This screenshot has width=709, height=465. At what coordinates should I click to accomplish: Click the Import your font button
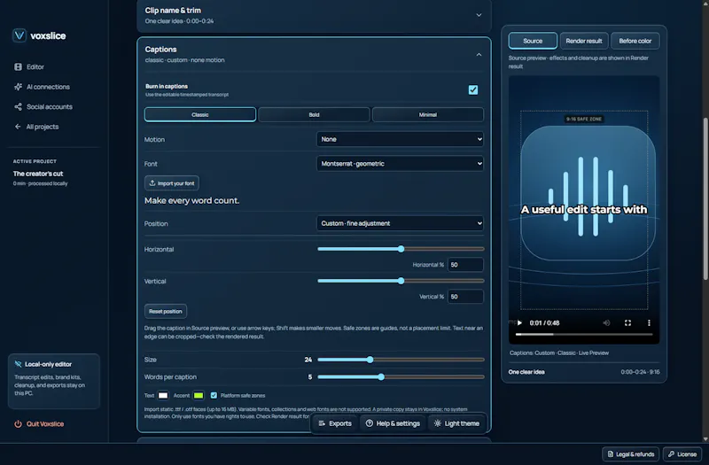click(x=171, y=183)
